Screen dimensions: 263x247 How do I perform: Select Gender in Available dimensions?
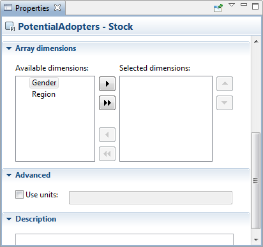(44, 83)
